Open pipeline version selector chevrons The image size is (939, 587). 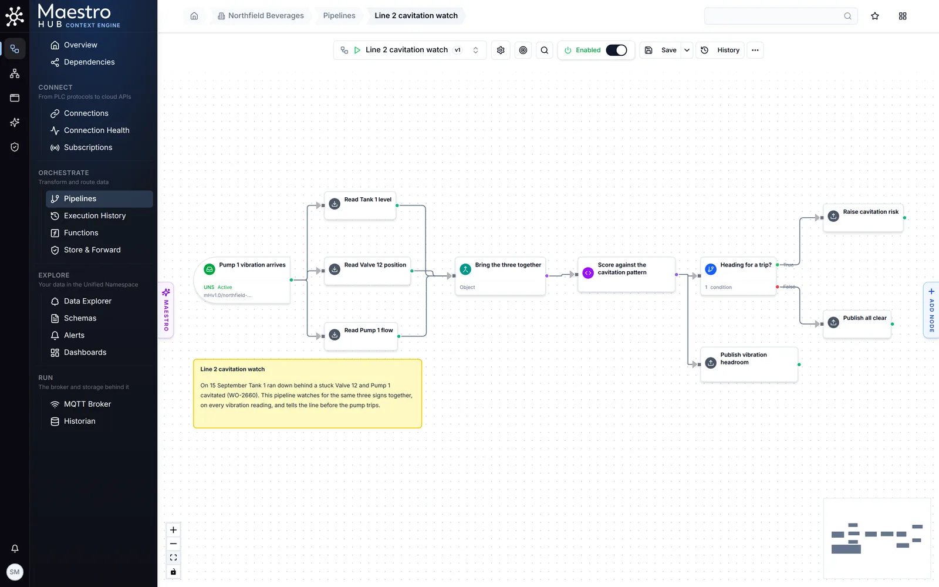(475, 50)
